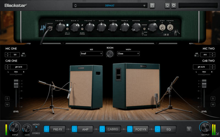Image resolution: width=220 pixels, height=137 pixels.
Task: Flip the 50W/SAG power switch
Action: [x=144, y=29]
